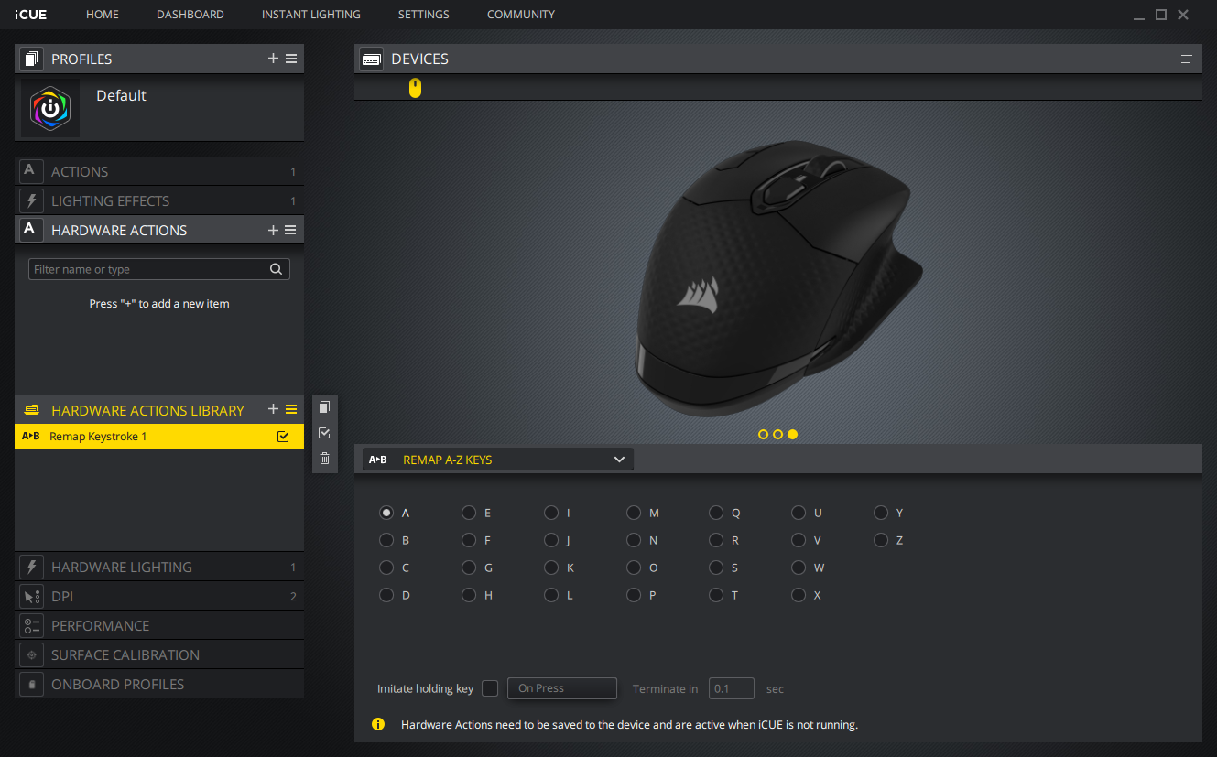Click the iCUE logo
The image size is (1217, 757).
click(x=30, y=15)
